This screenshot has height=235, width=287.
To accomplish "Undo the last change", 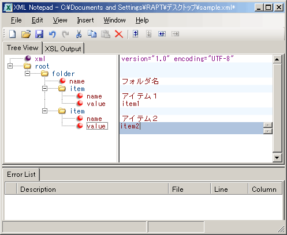I will (x=52, y=34).
